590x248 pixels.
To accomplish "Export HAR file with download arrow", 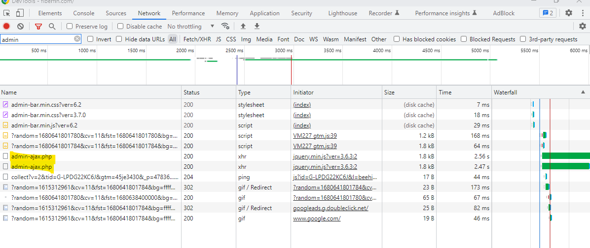I will coord(257,26).
